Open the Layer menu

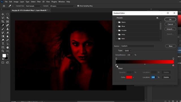click(22, 2)
